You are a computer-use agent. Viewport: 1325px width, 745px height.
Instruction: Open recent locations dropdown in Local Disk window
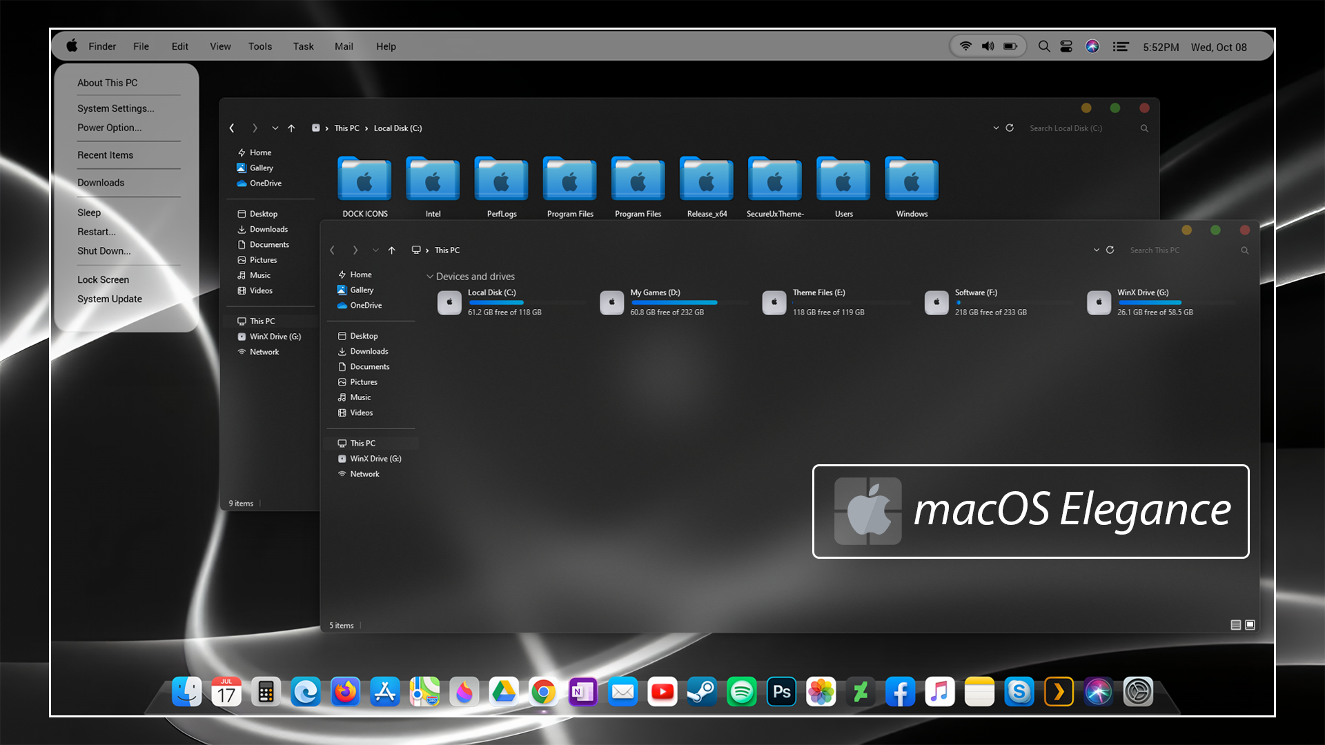pyautogui.click(x=275, y=128)
